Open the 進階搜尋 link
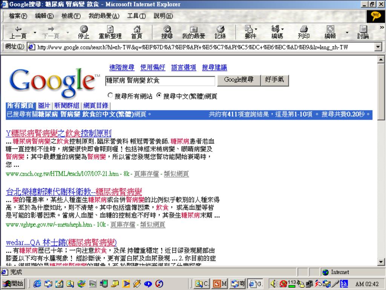The image size is (386, 290). (122, 67)
